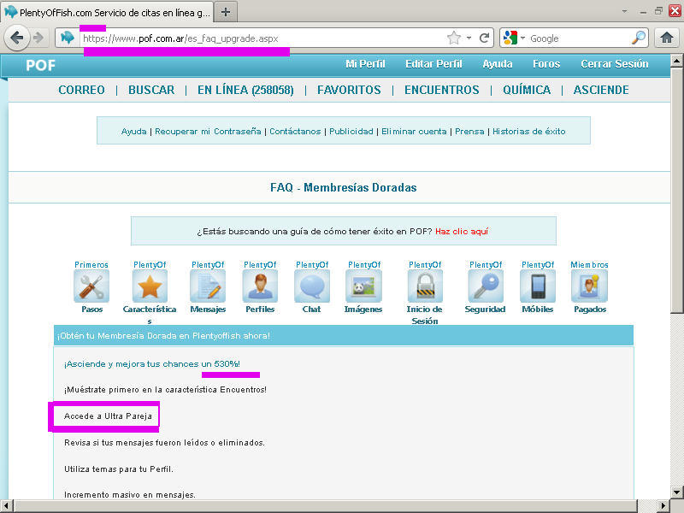Viewport: 684px width, 513px height.
Task: Click the Google search engine icon
Action: tap(510, 38)
